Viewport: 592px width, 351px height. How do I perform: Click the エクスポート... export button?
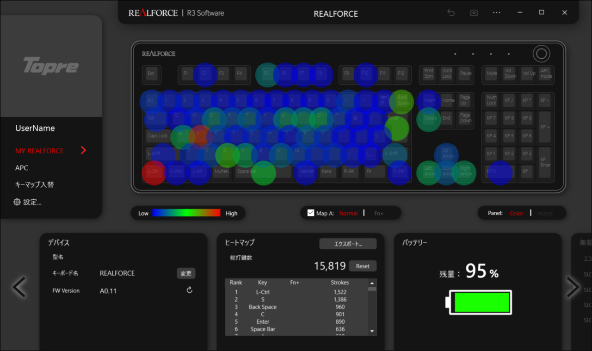click(348, 244)
